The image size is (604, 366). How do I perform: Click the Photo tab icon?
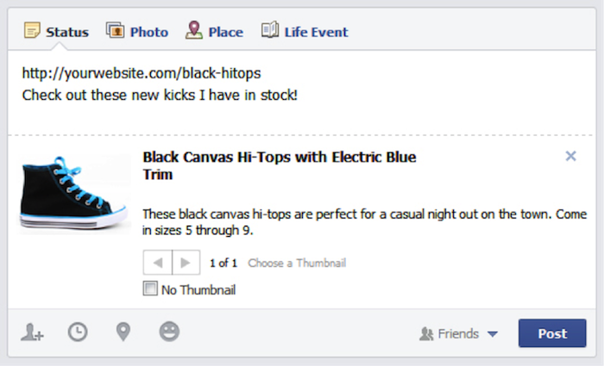[115, 32]
